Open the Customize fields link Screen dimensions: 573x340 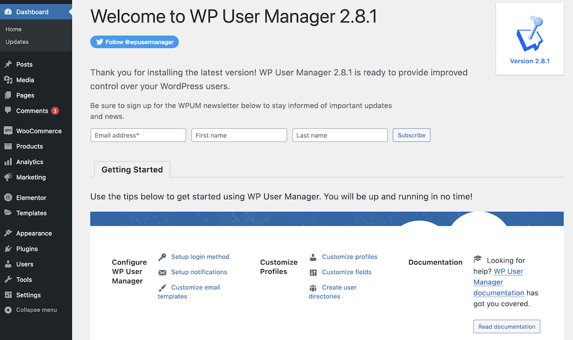(x=347, y=272)
